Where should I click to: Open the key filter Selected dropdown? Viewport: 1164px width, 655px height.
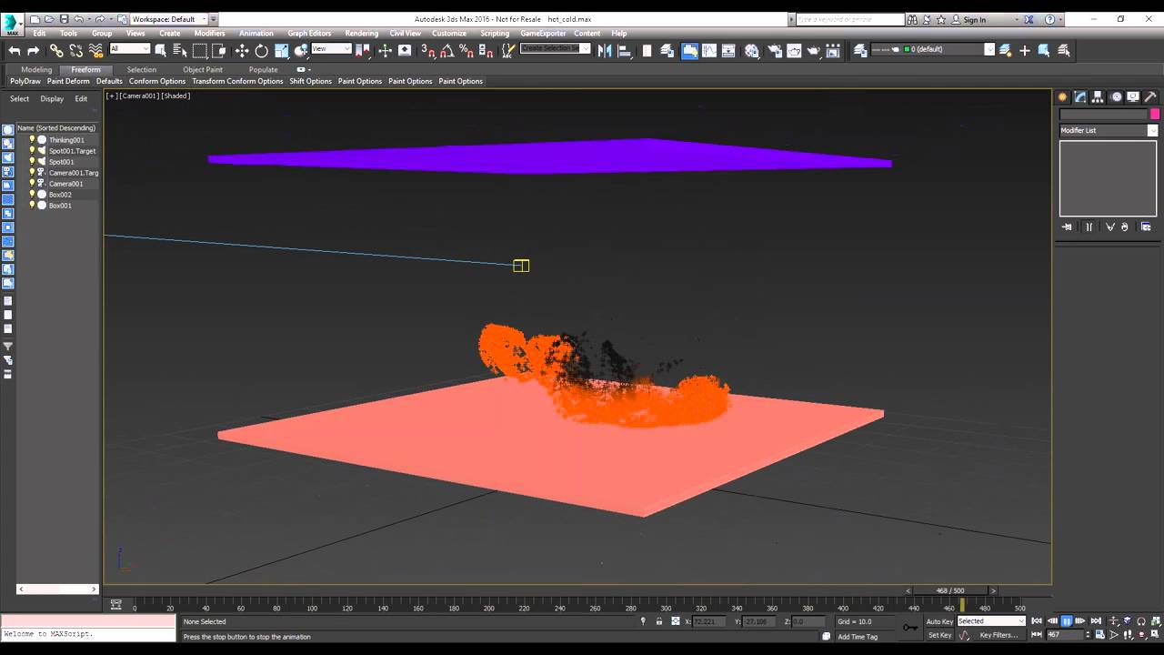pos(991,621)
